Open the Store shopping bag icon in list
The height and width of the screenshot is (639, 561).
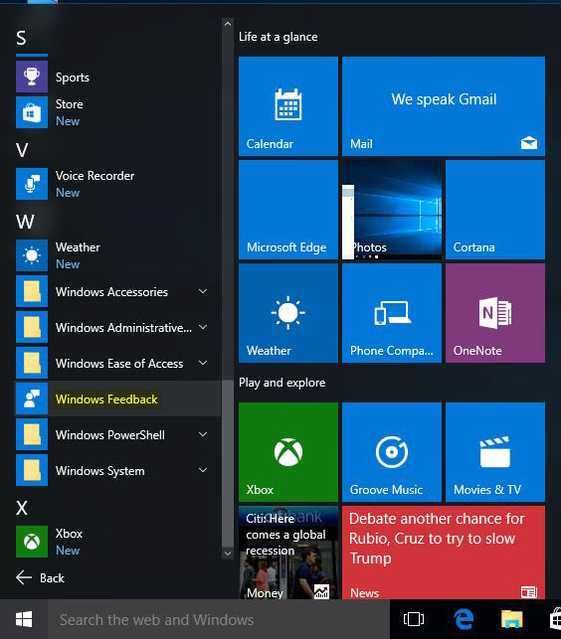[32, 112]
